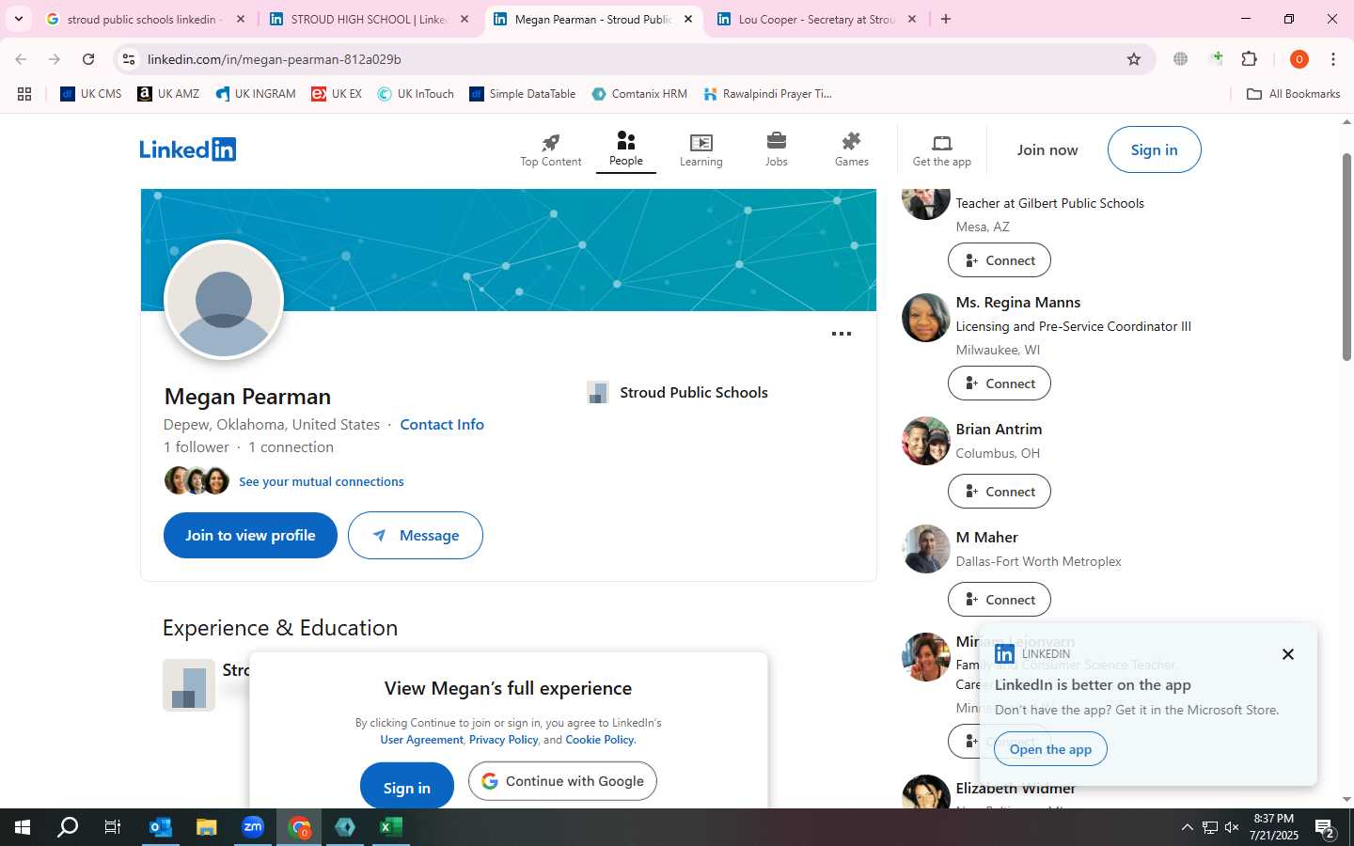Click Megan Pearman's profile avatar
1354x846 pixels.
tap(224, 300)
